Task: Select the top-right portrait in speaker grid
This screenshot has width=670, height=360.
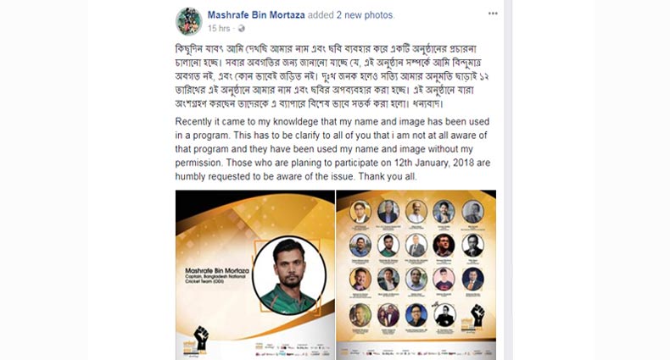Action: tap(472, 212)
